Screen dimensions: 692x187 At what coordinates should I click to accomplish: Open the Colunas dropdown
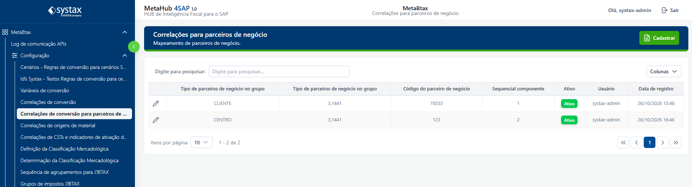tap(664, 71)
